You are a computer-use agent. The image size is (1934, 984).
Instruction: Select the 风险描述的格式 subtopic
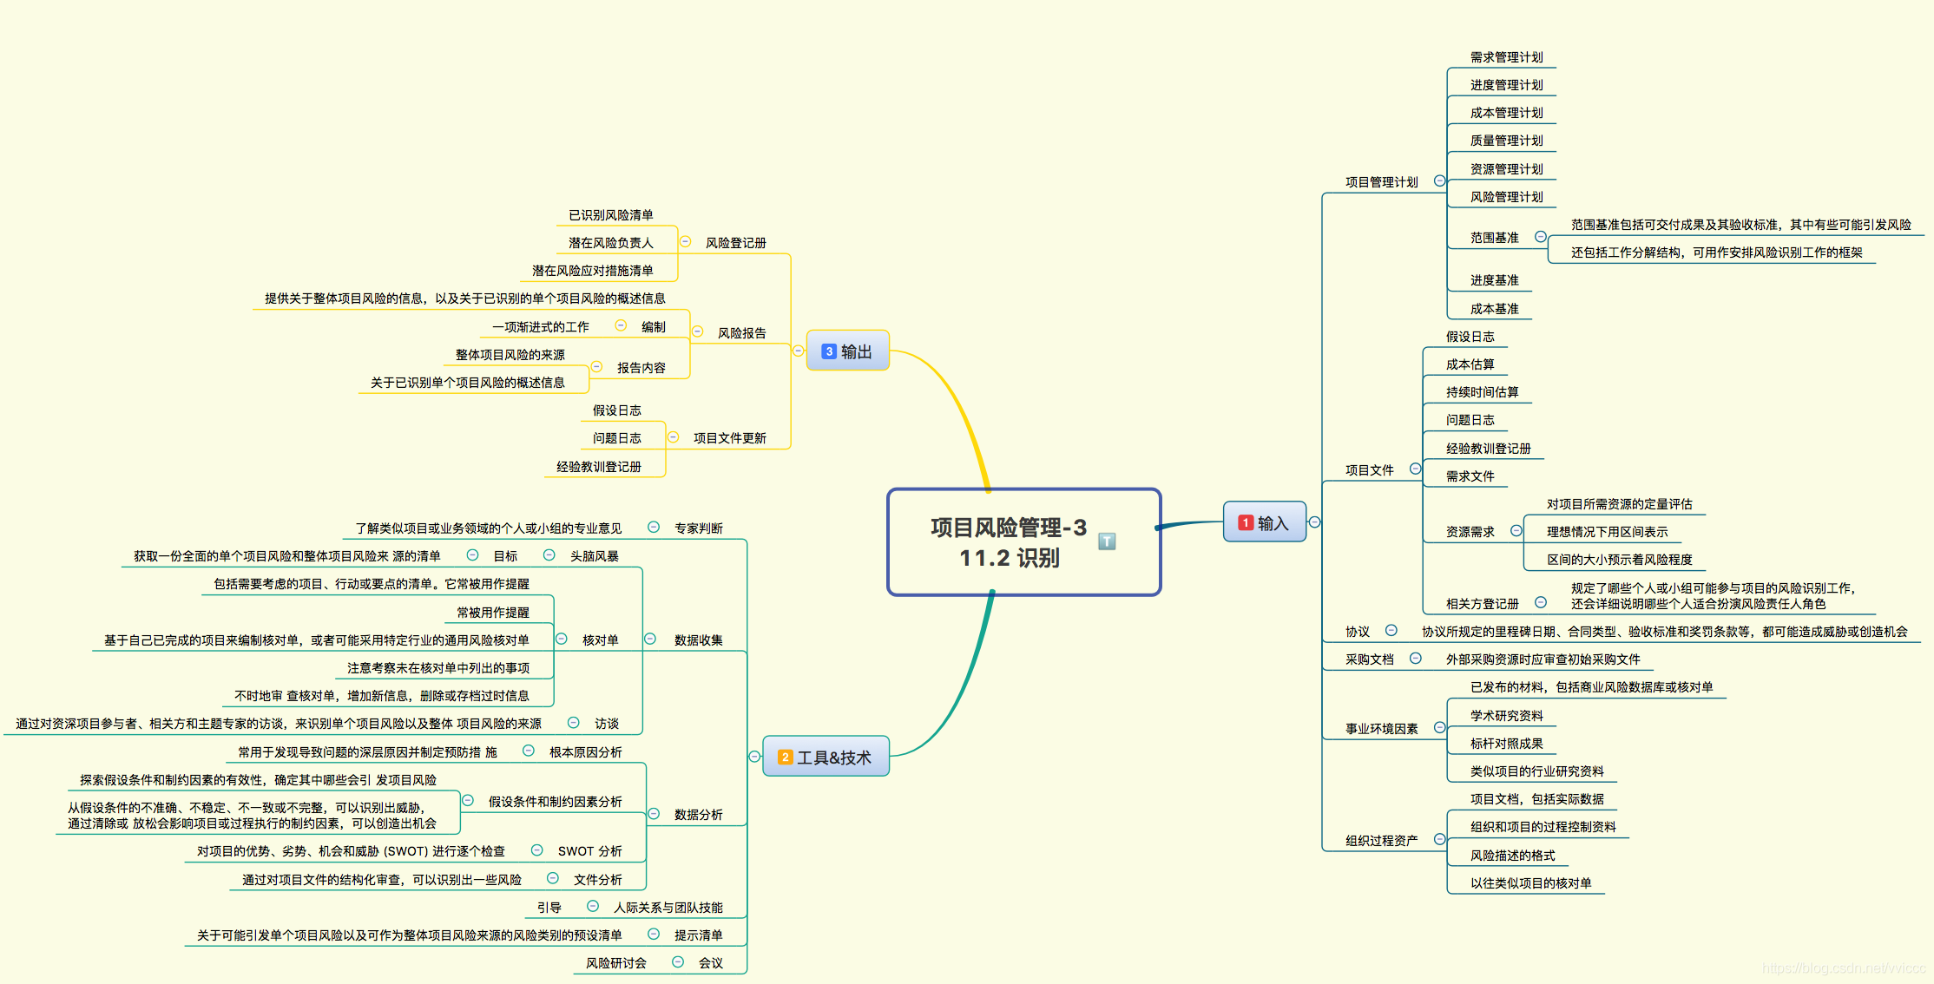[x=1512, y=856]
